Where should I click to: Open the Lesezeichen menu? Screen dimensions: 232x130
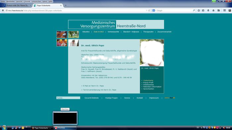pos(36,1)
